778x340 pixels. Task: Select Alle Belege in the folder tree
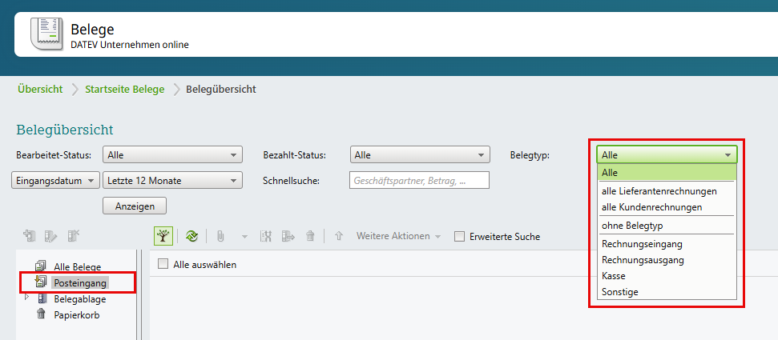(77, 266)
